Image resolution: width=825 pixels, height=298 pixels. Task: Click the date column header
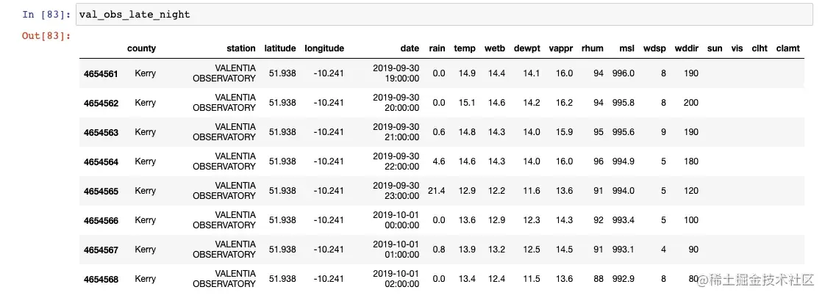410,48
